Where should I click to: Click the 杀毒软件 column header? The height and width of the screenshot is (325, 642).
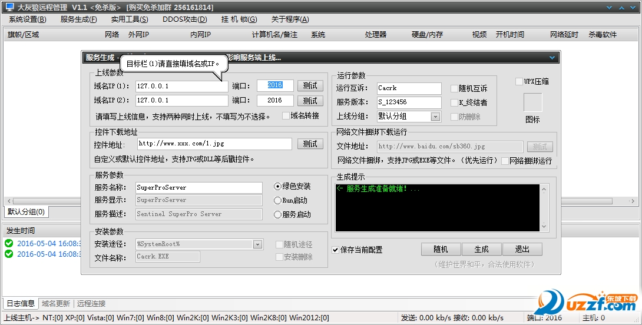click(603, 35)
